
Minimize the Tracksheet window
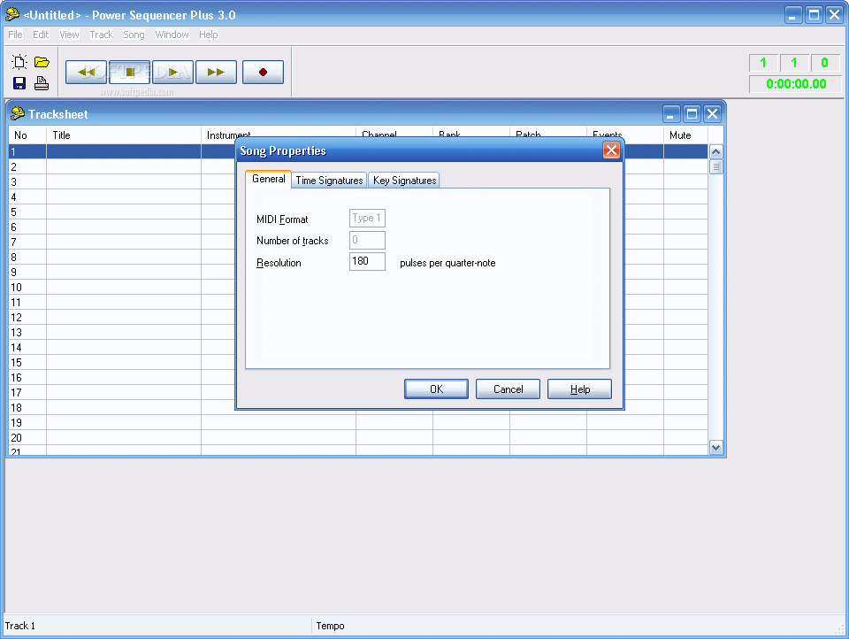click(671, 114)
